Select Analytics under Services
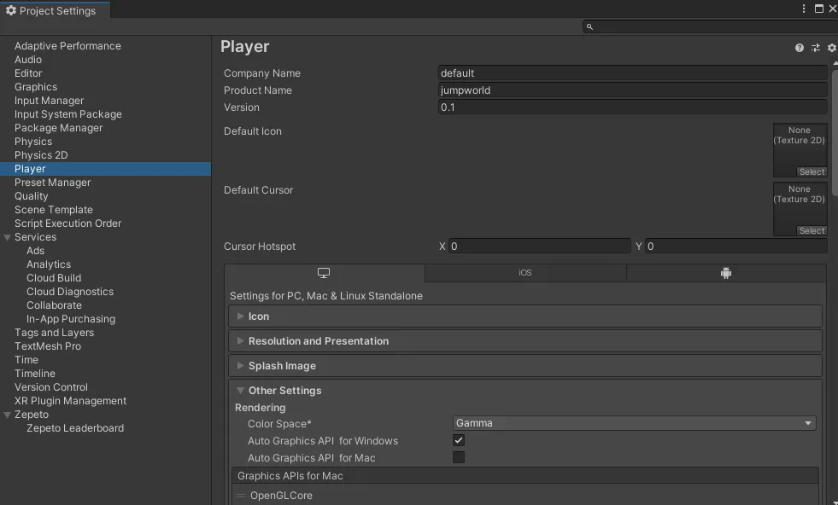Viewport: 838px width, 505px height. tap(49, 264)
